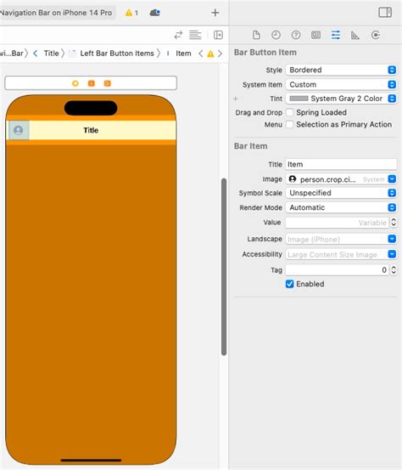Open the Quick Help inspector

(x=296, y=35)
